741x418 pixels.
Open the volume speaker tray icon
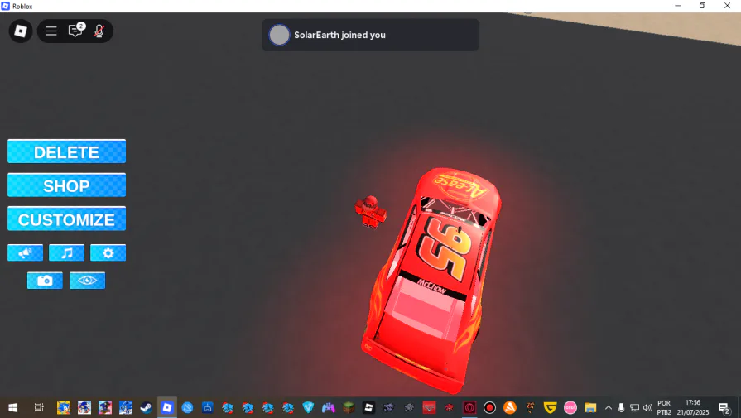coord(648,407)
